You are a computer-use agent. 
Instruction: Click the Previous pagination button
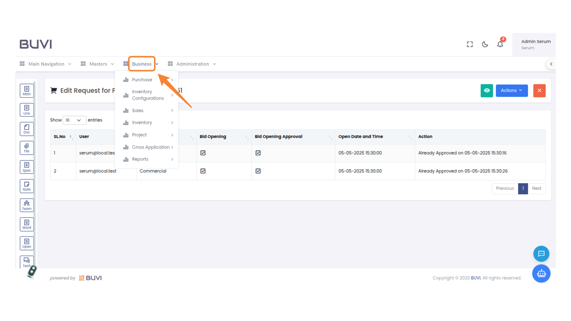pos(505,188)
